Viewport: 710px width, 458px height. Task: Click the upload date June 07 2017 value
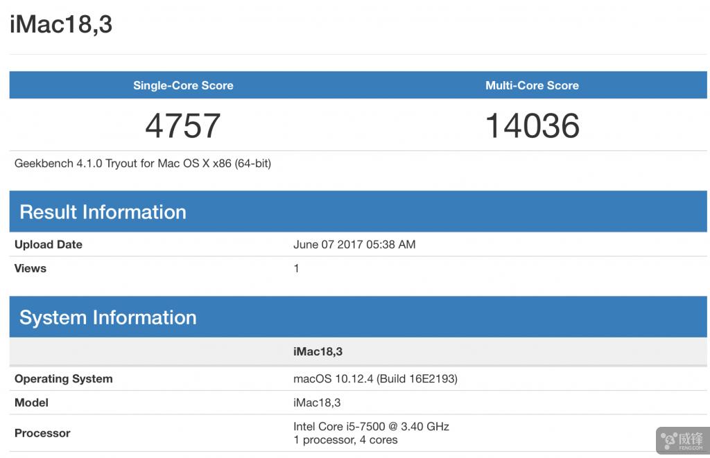(354, 245)
